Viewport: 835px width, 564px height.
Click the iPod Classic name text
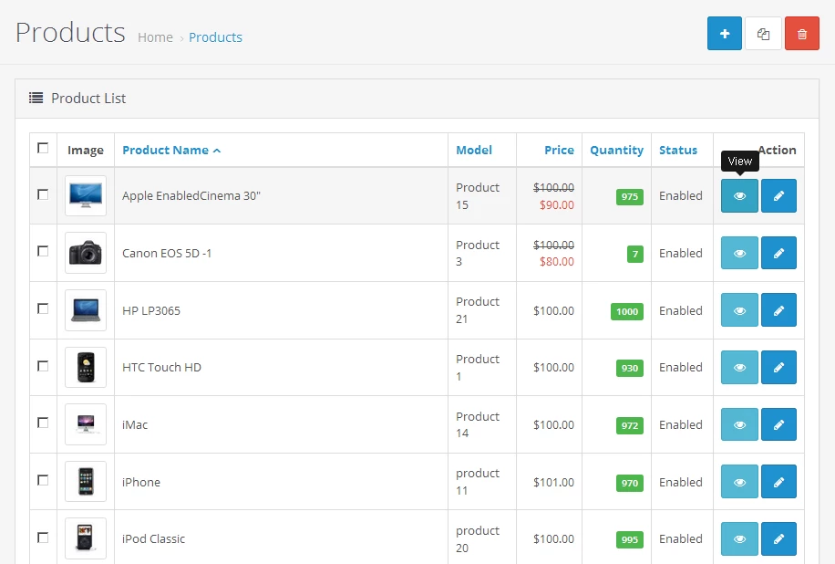153,539
